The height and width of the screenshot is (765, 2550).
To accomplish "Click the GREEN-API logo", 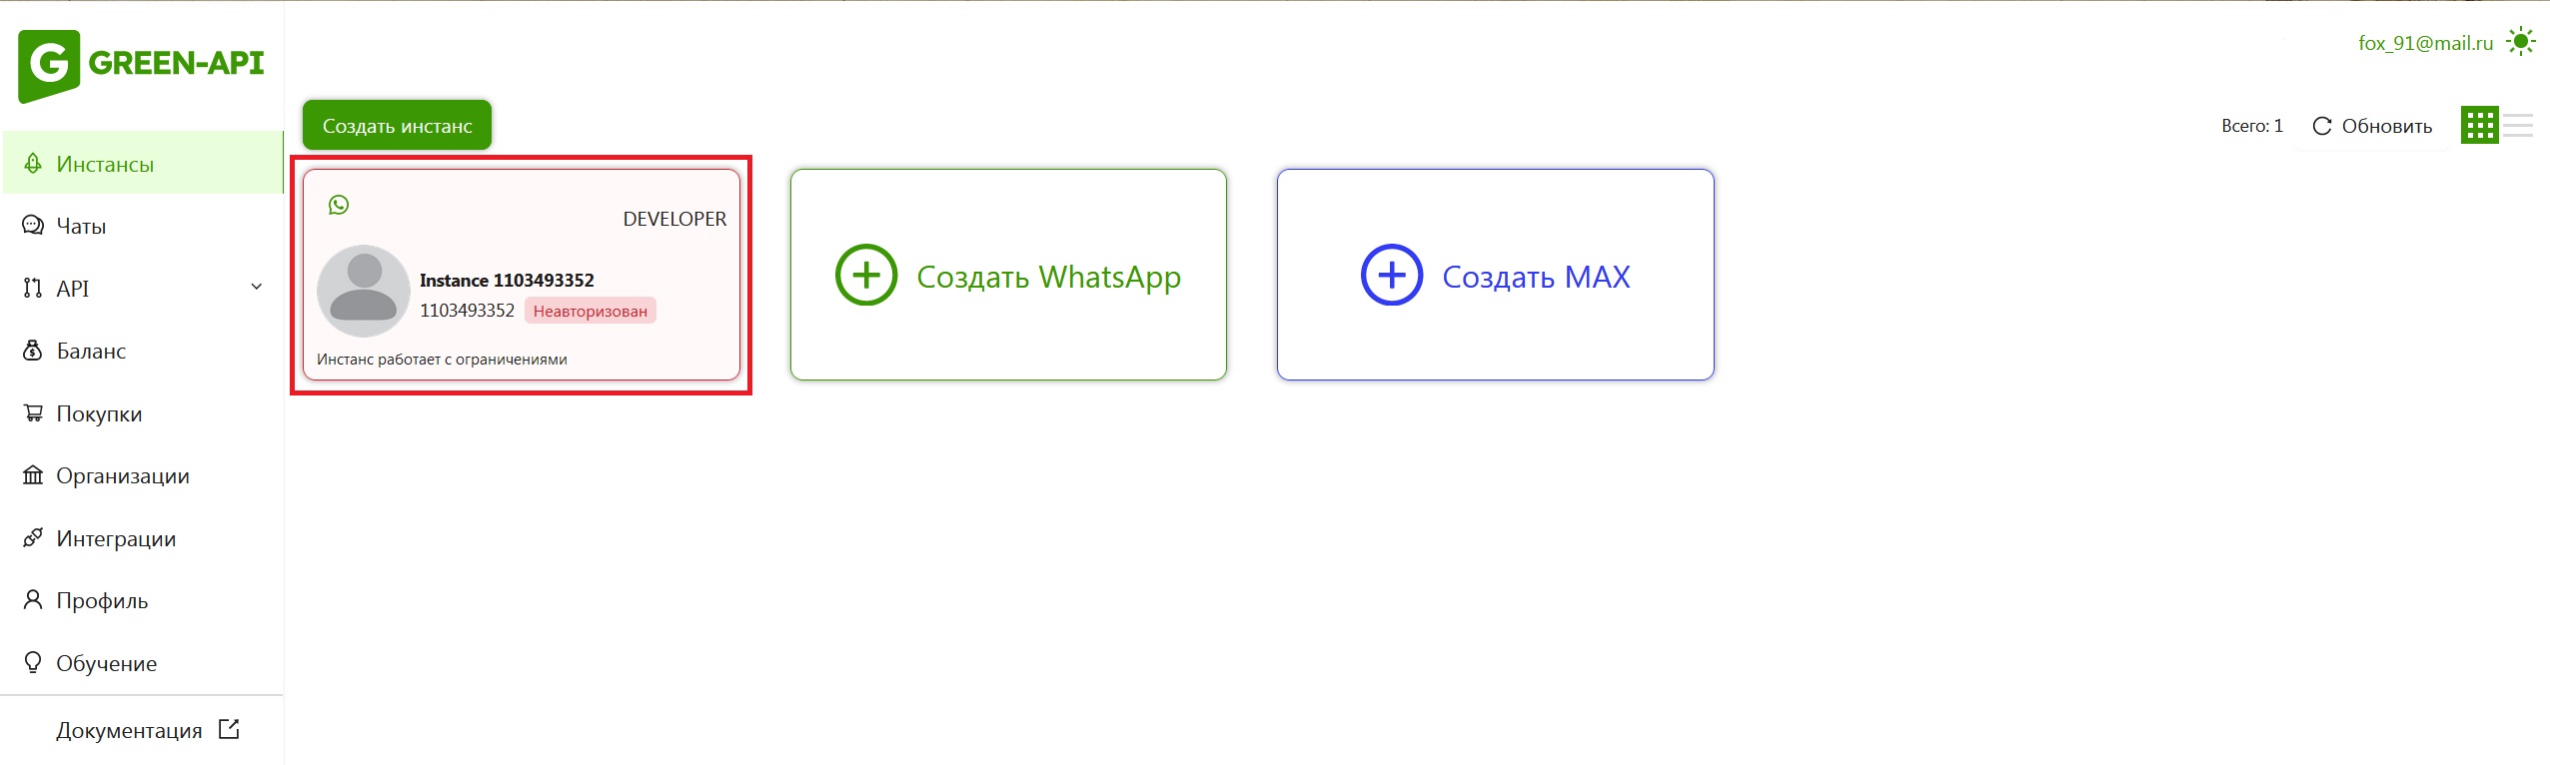I will 141,65.
